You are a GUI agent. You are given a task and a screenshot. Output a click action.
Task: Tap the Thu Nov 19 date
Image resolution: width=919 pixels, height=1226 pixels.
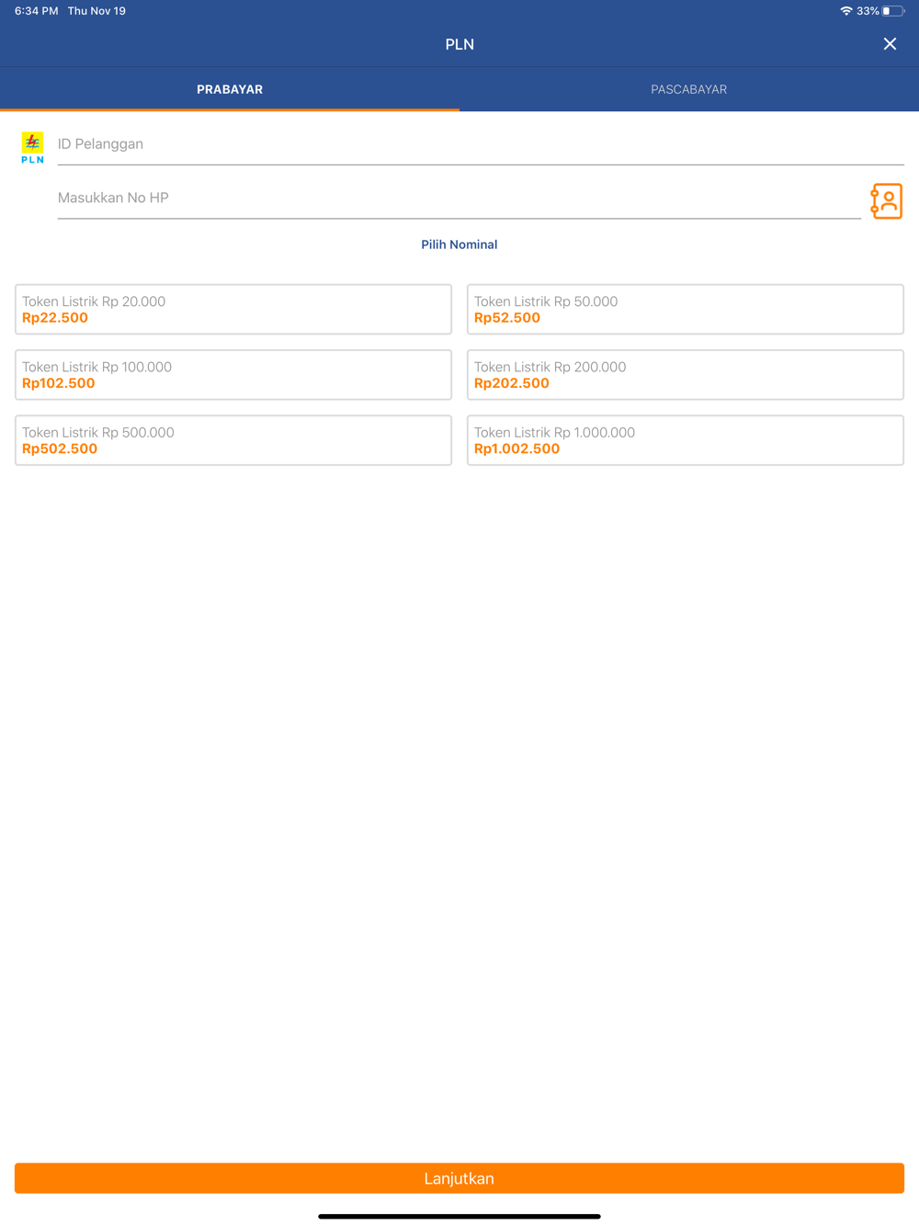point(96,11)
